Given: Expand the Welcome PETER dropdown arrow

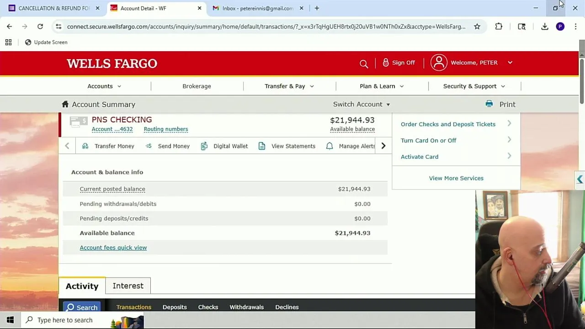Looking at the screenshot, I should pos(510,63).
